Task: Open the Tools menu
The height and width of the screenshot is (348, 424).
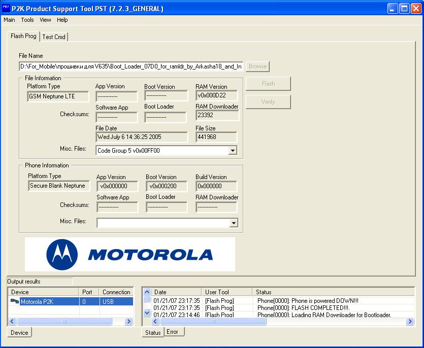Action: (27, 20)
